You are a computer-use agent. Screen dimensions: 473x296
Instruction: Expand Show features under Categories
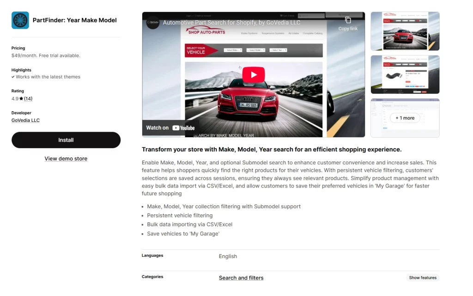[x=423, y=278]
